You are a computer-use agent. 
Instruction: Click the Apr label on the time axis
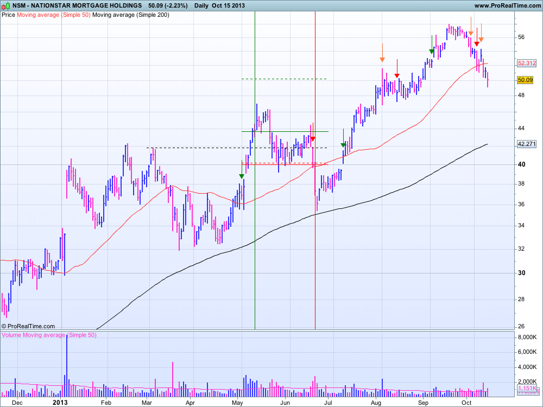[190, 403]
